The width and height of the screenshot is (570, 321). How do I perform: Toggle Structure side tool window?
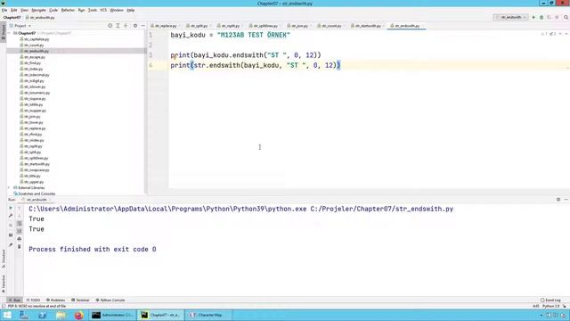(x=4, y=259)
